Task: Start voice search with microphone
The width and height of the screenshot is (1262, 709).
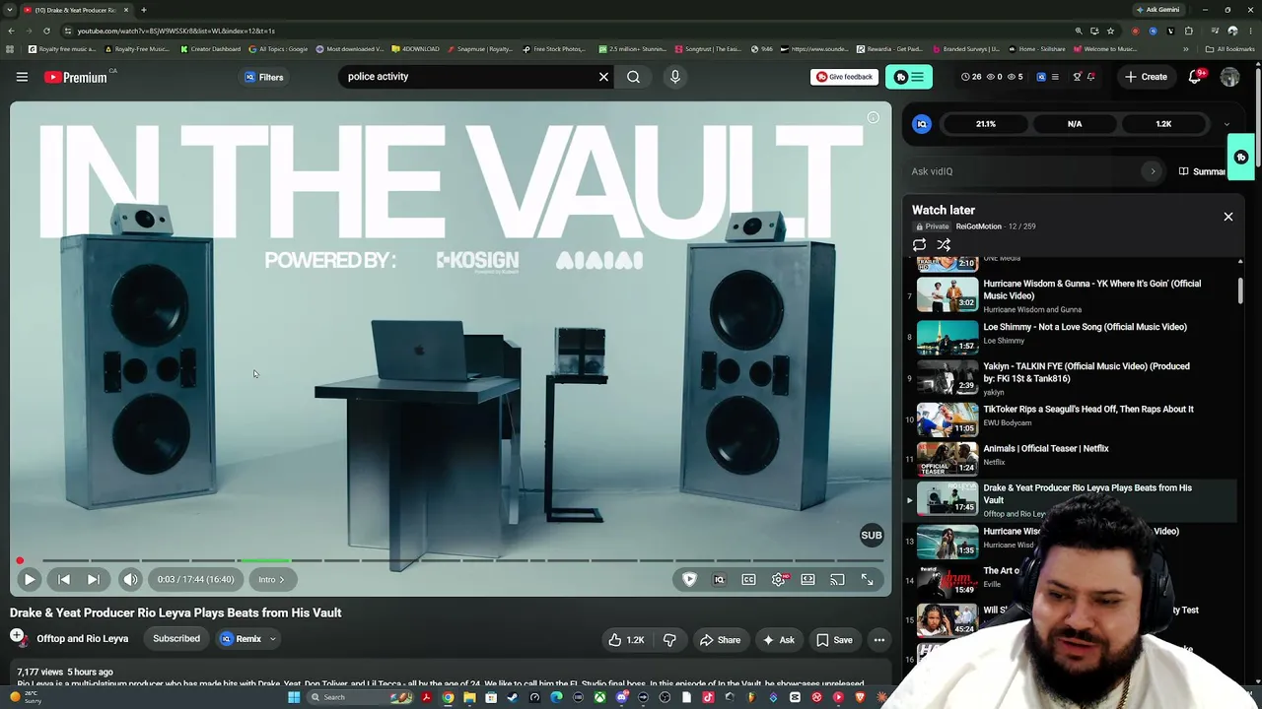Action: [x=674, y=77]
